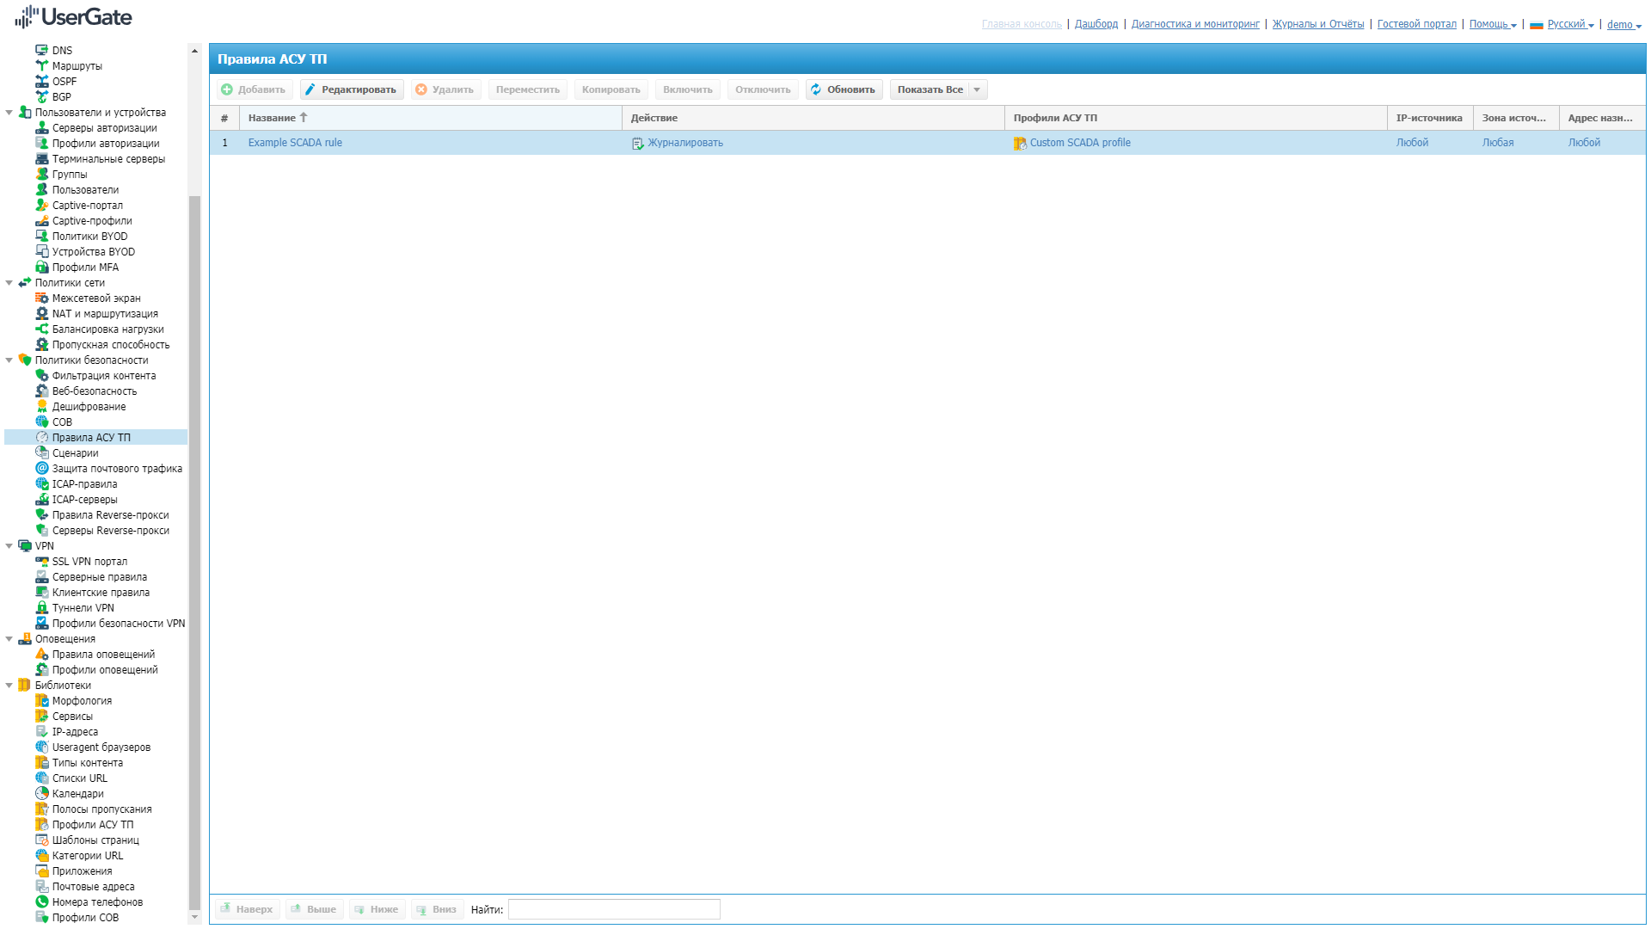
Task: Click the Номера телефонов phone icon
Action: tap(41, 902)
